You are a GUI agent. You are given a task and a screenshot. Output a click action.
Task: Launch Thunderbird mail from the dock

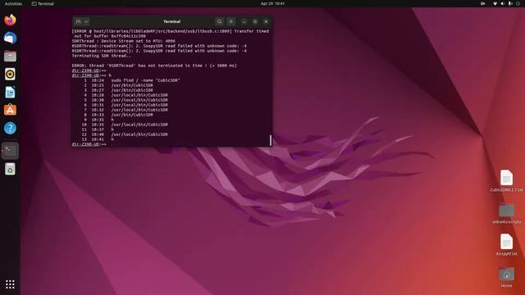pos(10,39)
